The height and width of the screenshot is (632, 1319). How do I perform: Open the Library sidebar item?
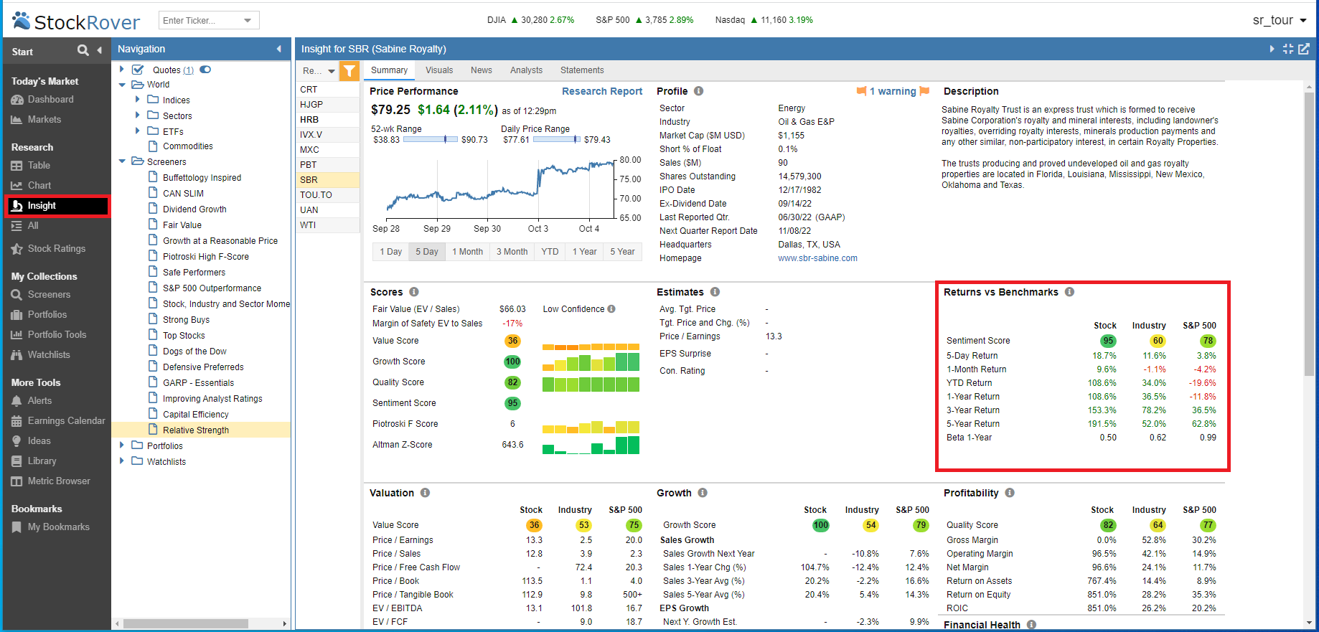click(42, 461)
